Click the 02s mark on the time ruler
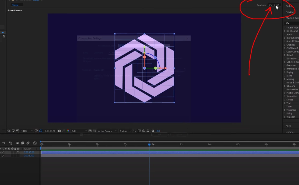The height and width of the screenshot is (185, 299). tap(97, 144)
